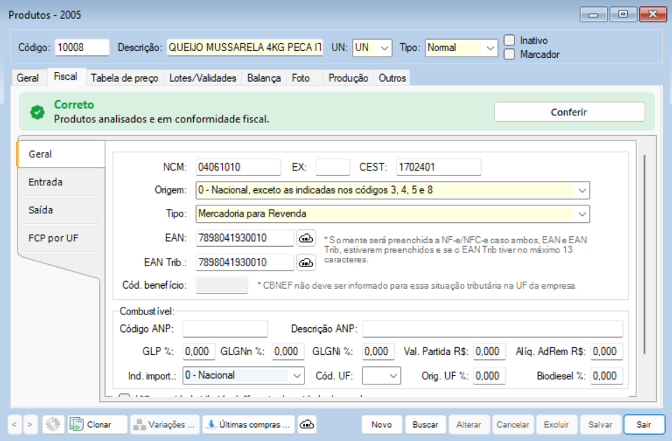Screen dimensions: 672x441
Task: Toggle the Inativo checkbox
Action: tap(509, 41)
